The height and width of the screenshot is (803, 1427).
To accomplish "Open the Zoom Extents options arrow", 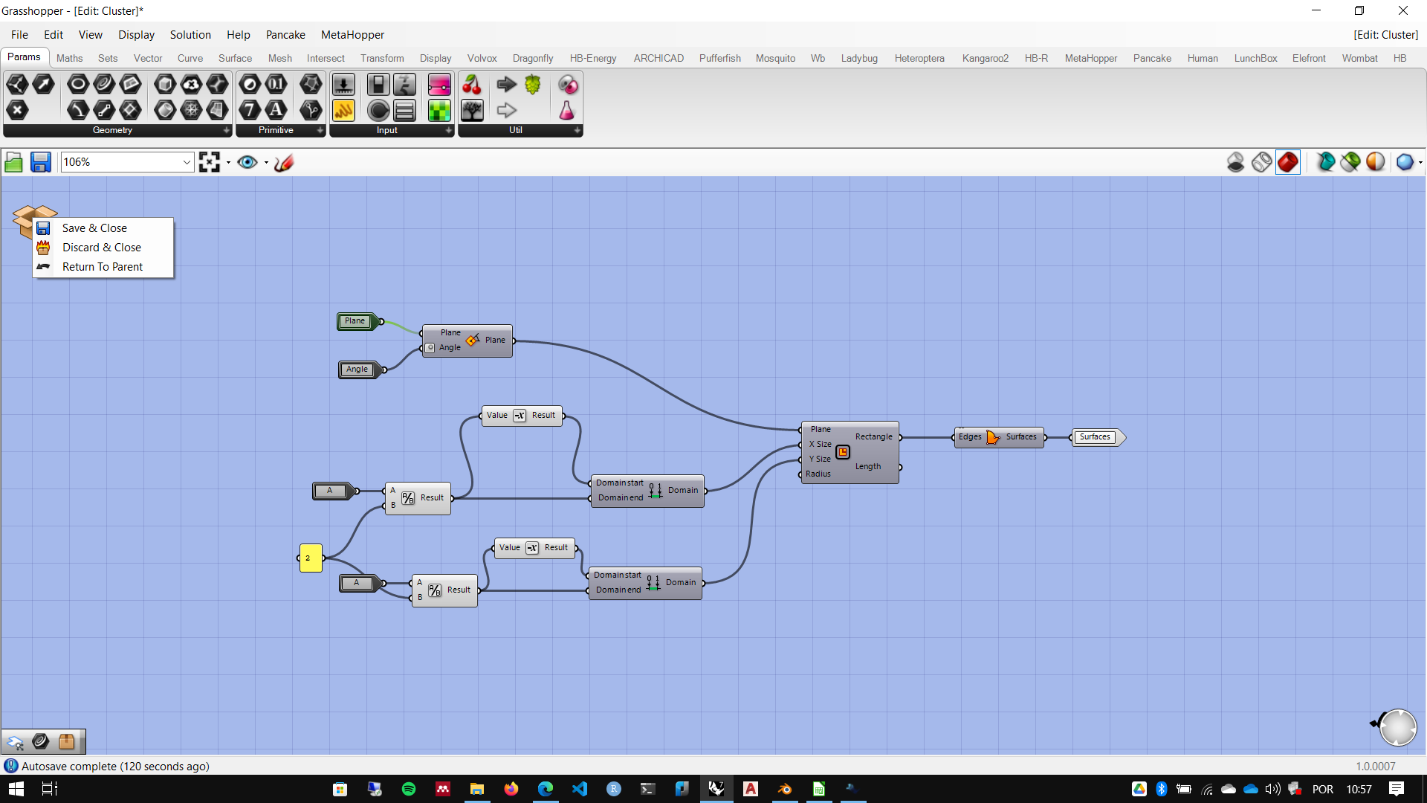I will pyautogui.click(x=228, y=162).
